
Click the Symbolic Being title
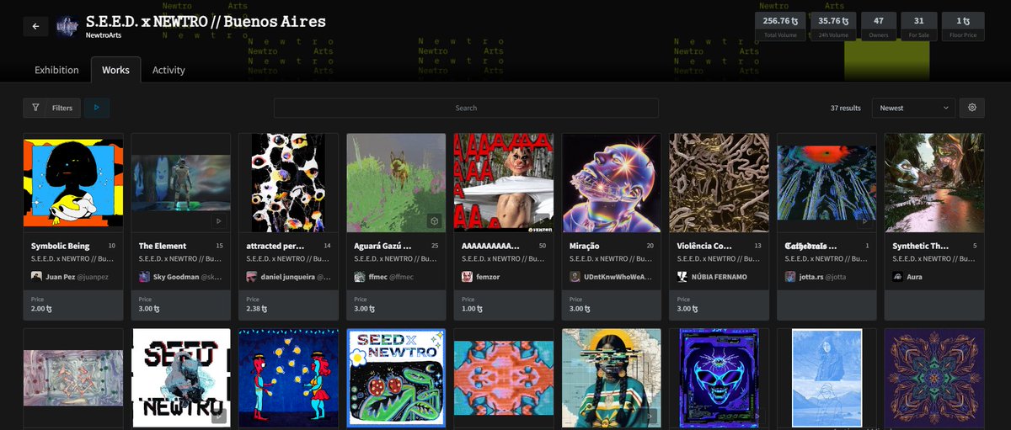click(x=60, y=246)
